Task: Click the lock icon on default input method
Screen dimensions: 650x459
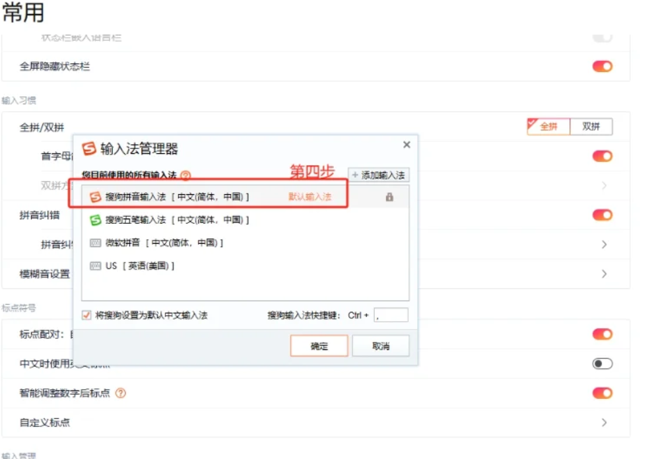Action: (389, 197)
